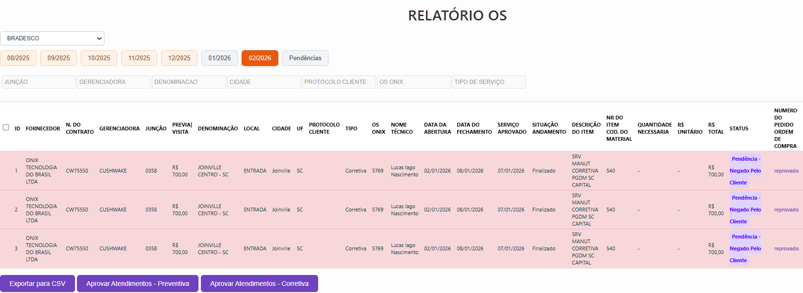Viewport: 803px width, 293px height.
Task: Click the SITUAÇÃO ANDAMENTO column header
Action: click(549, 128)
